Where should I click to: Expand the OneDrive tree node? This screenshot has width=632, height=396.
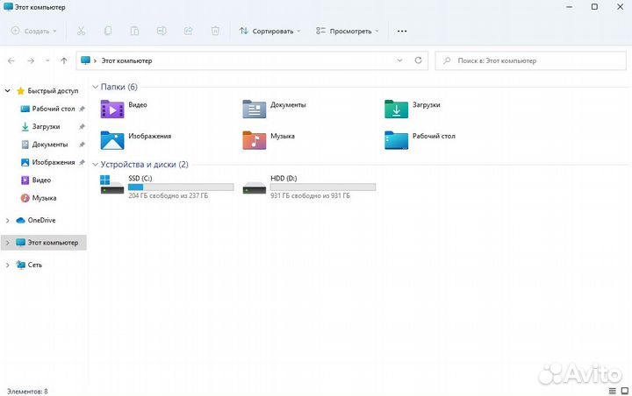click(x=8, y=220)
